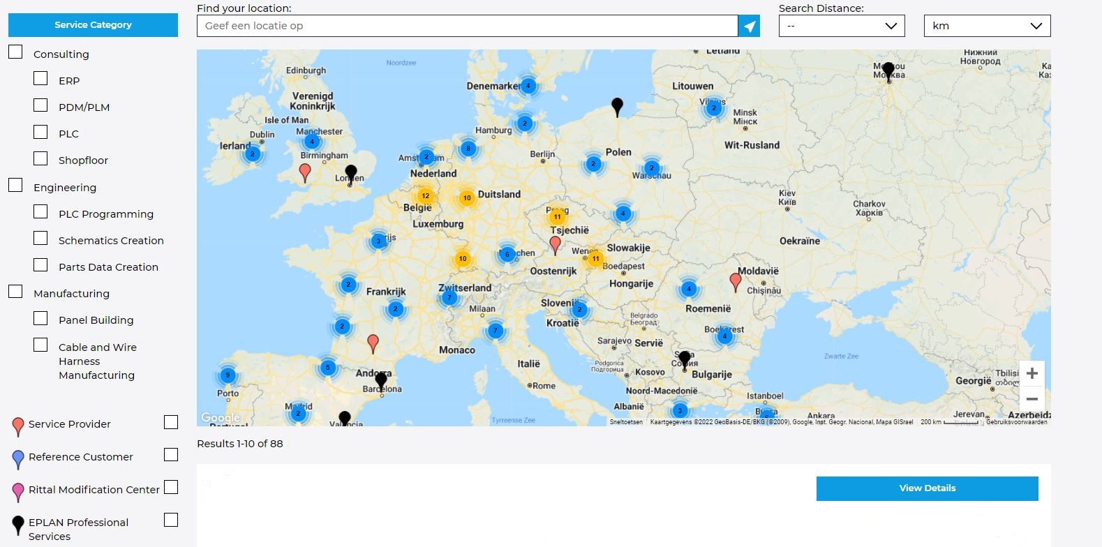Zoom out on the map
This screenshot has height=547, width=1102.
(1032, 400)
